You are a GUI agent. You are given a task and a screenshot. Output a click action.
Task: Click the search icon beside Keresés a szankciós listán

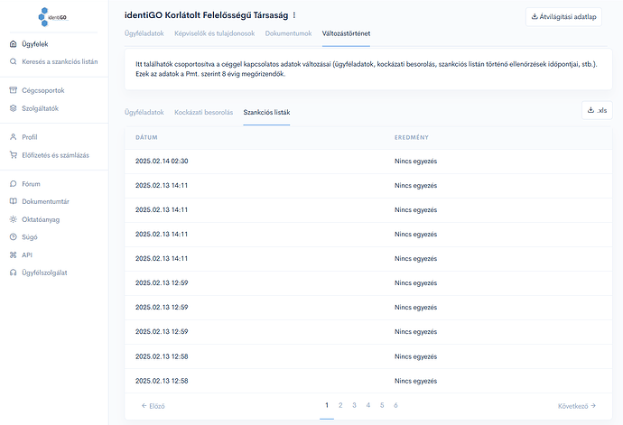14,61
